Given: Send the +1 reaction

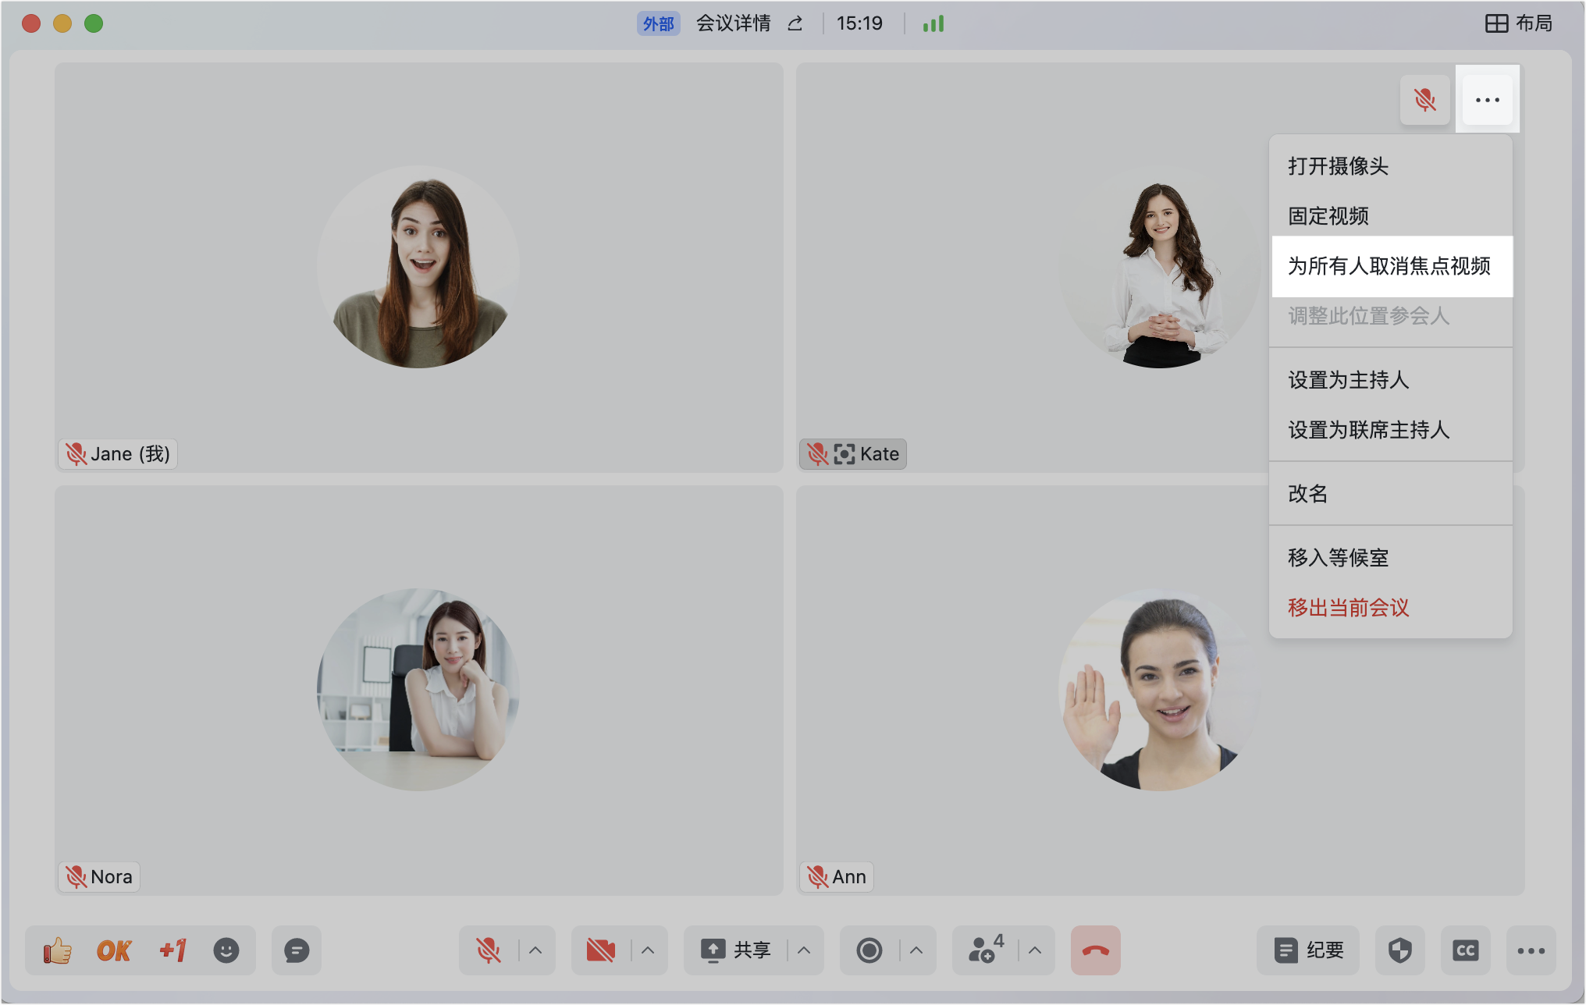Looking at the screenshot, I should 172,950.
